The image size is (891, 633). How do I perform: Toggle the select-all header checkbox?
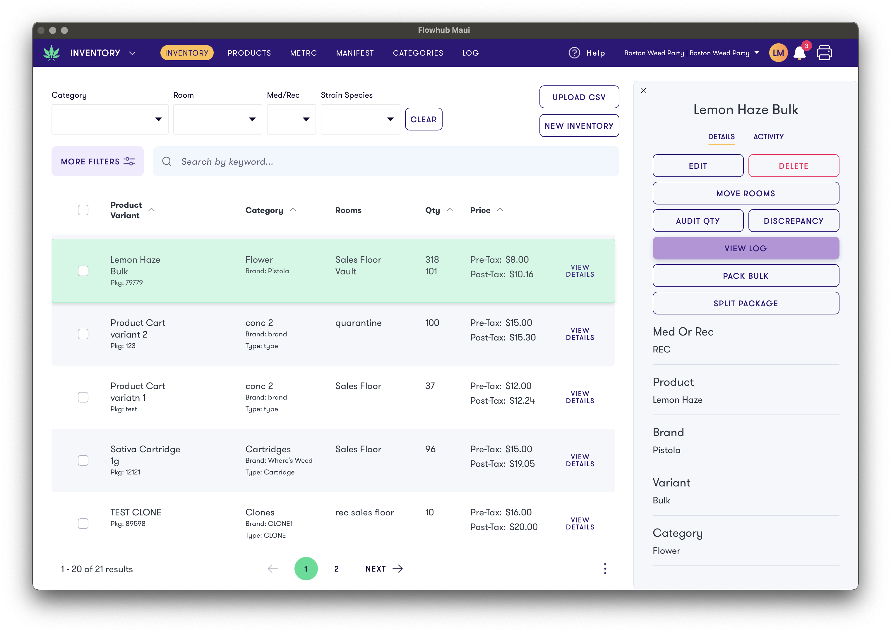[83, 210]
